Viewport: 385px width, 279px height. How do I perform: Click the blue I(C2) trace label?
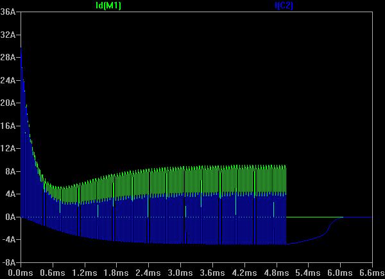coord(284,5)
